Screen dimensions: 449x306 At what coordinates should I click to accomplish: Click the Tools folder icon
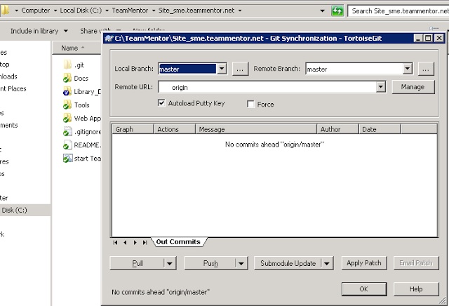(x=68, y=105)
